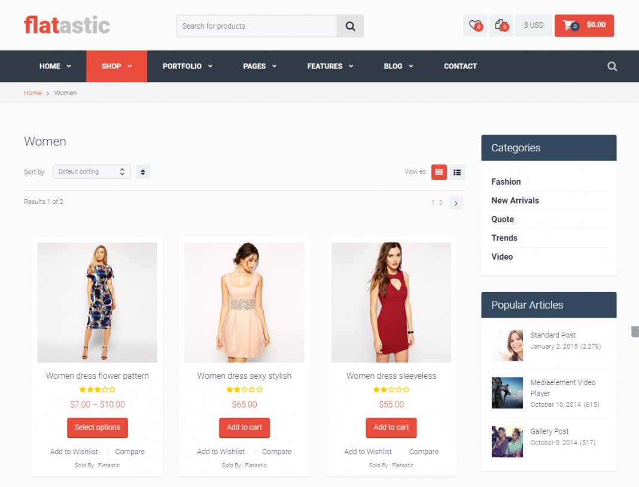Click Add to cart for Women dress sleeveless
Screen dimensions: 639x487
391,428
